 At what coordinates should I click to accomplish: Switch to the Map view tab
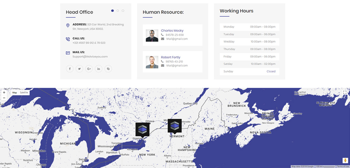[15, 92]
